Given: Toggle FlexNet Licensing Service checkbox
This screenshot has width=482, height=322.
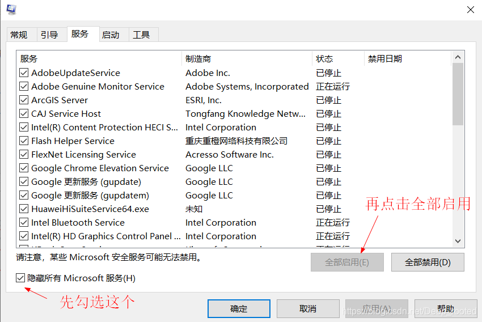Looking at the screenshot, I should pyautogui.click(x=24, y=154).
